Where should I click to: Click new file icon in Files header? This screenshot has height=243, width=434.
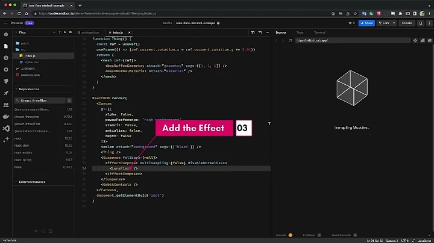[65, 32]
